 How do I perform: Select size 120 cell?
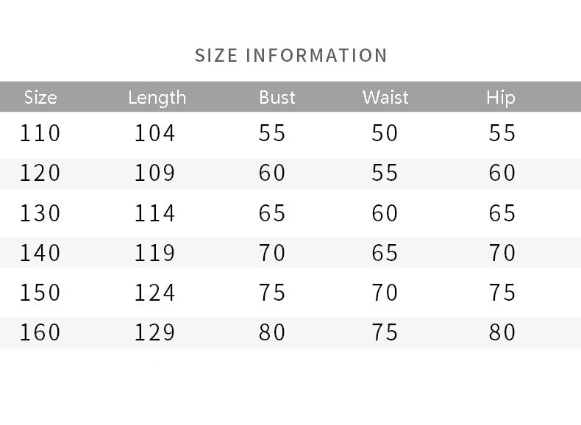(x=40, y=173)
